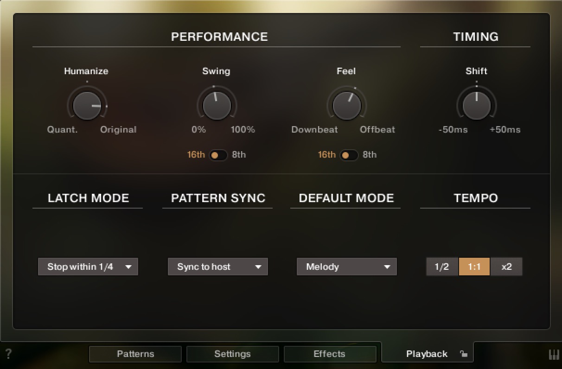Set the Feel knob toward Offbeat
The height and width of the screenshot is (369, 562).
point(346,105)
